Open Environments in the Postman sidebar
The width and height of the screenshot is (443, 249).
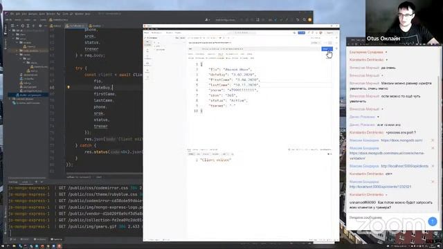(147, 57)
